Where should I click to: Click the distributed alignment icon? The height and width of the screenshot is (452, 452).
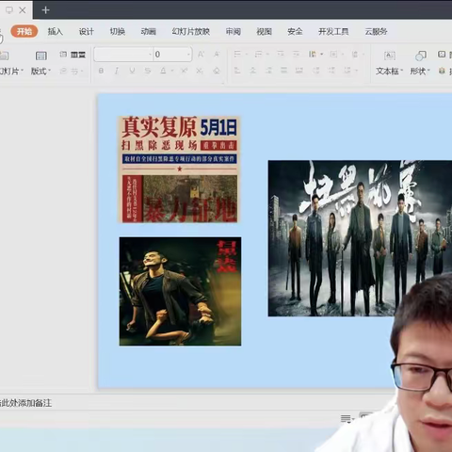click(299, 71)
